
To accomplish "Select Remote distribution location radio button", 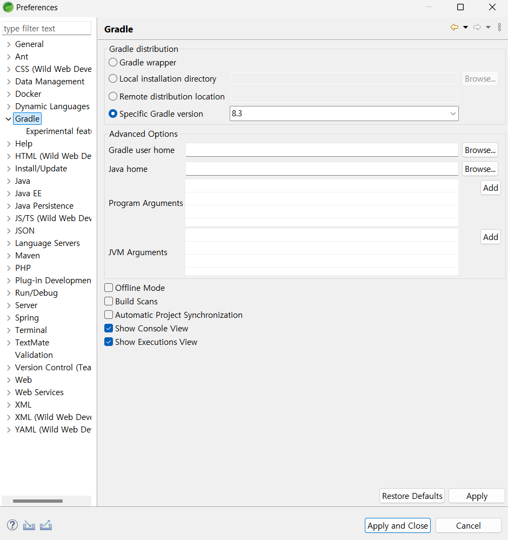I will pyautogui.click(x=113, y=96).
